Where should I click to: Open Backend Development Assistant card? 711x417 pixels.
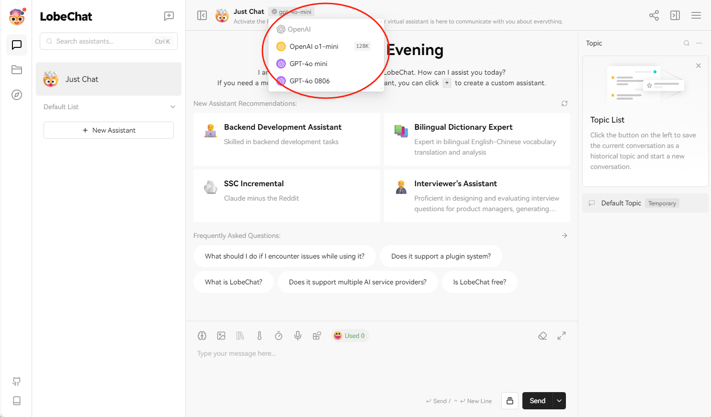click(x=287, y=139)
